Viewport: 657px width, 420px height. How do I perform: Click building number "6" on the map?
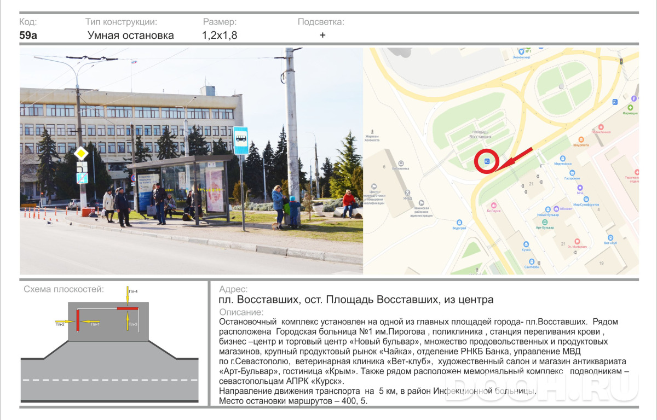click(384, 166)
